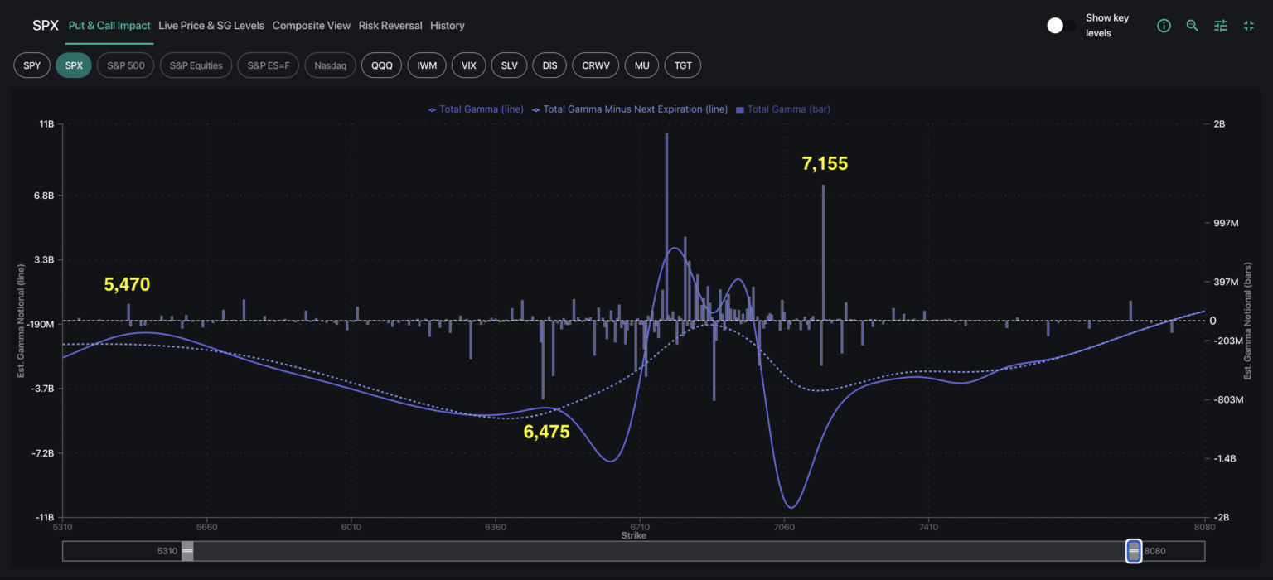Screen dimensions: 1273x580
Task: Return to the Put & Call Impact tab
Action: click(109, 26)
